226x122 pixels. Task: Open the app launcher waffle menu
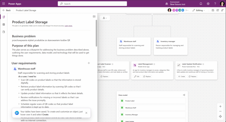tap(4, 4)
